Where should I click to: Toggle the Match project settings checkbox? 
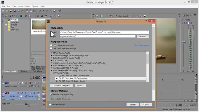[x=51, y=49]
